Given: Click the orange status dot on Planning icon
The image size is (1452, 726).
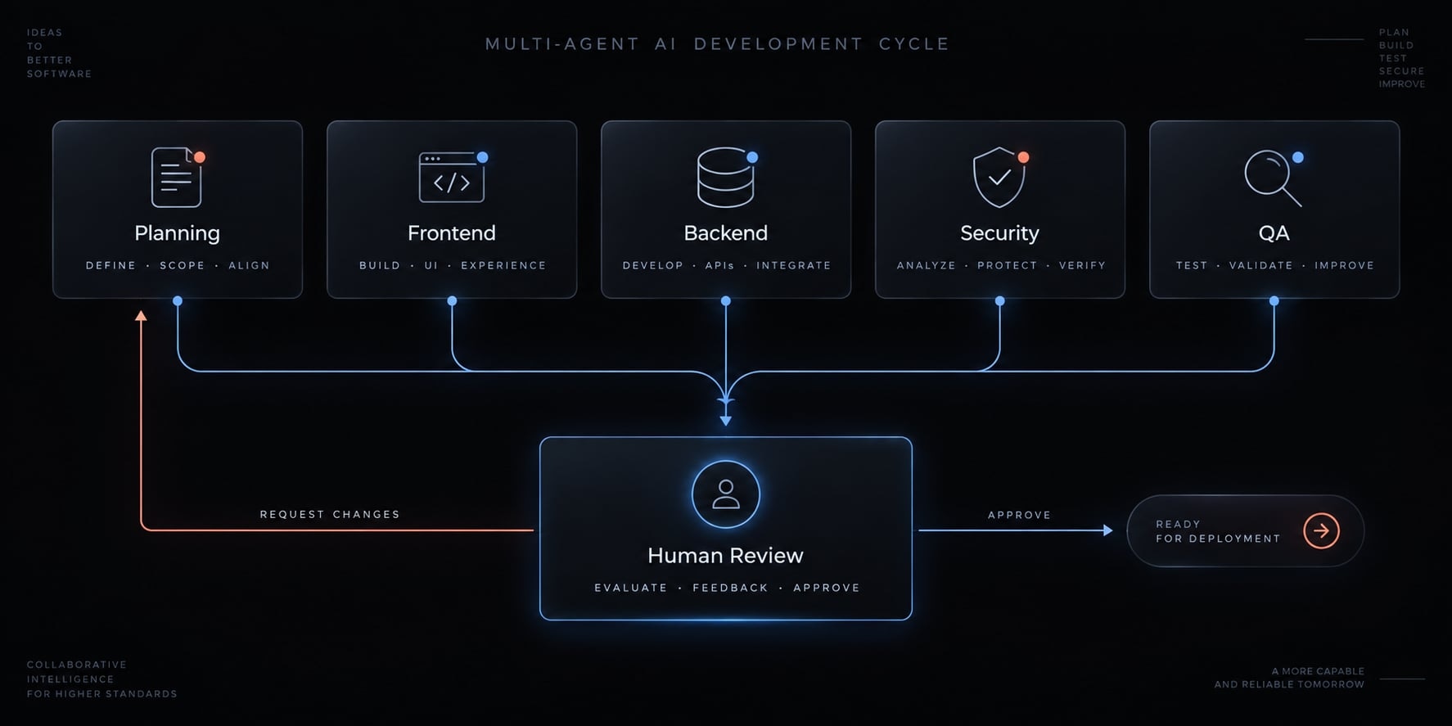Looking at the screenshot, I should pos(200,157).
